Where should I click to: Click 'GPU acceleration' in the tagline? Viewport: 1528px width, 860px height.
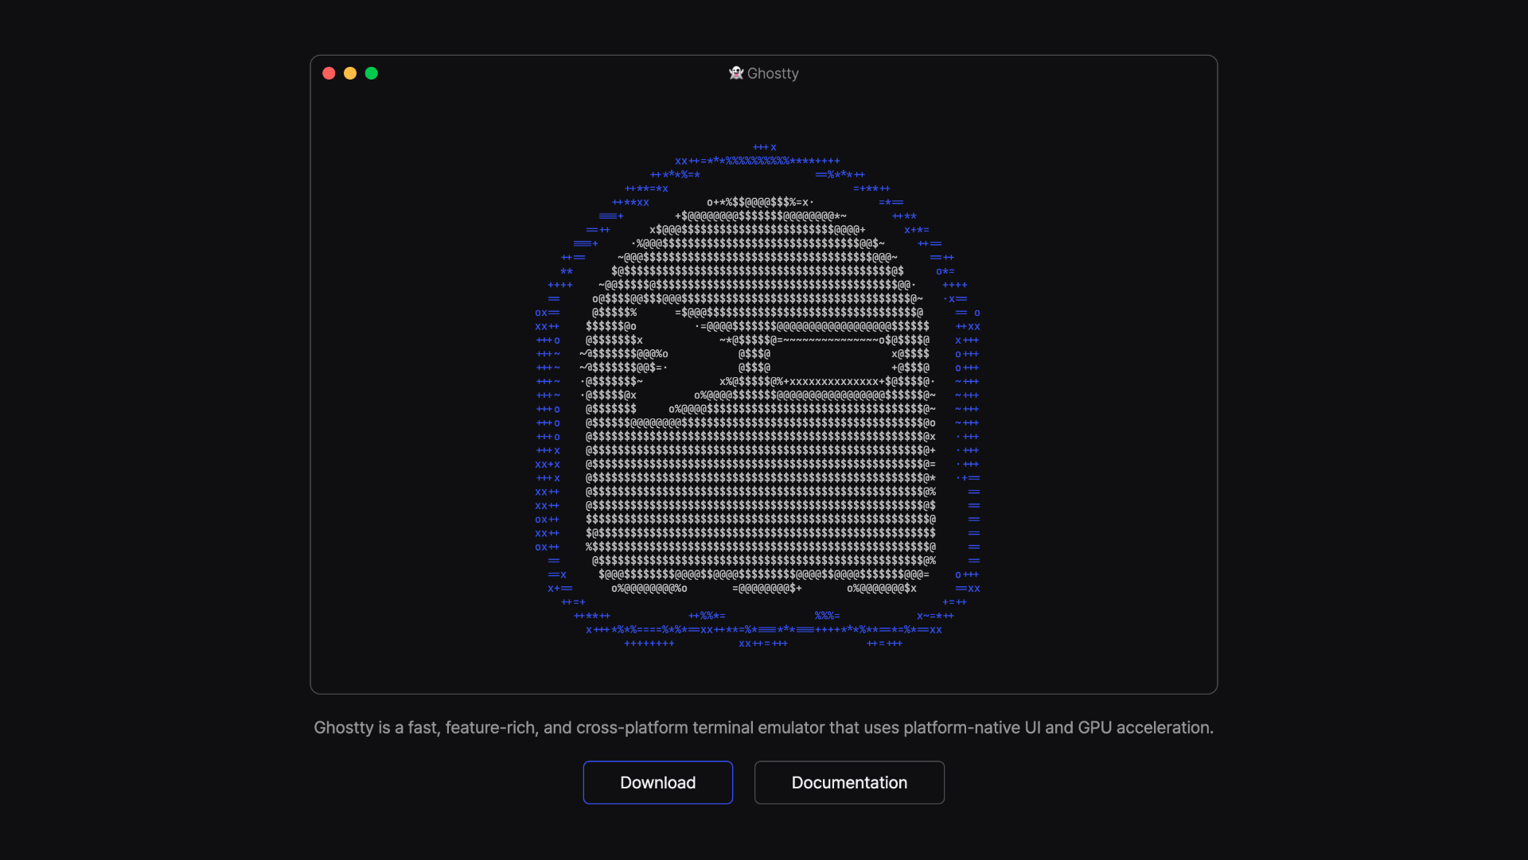point(1144,728)
